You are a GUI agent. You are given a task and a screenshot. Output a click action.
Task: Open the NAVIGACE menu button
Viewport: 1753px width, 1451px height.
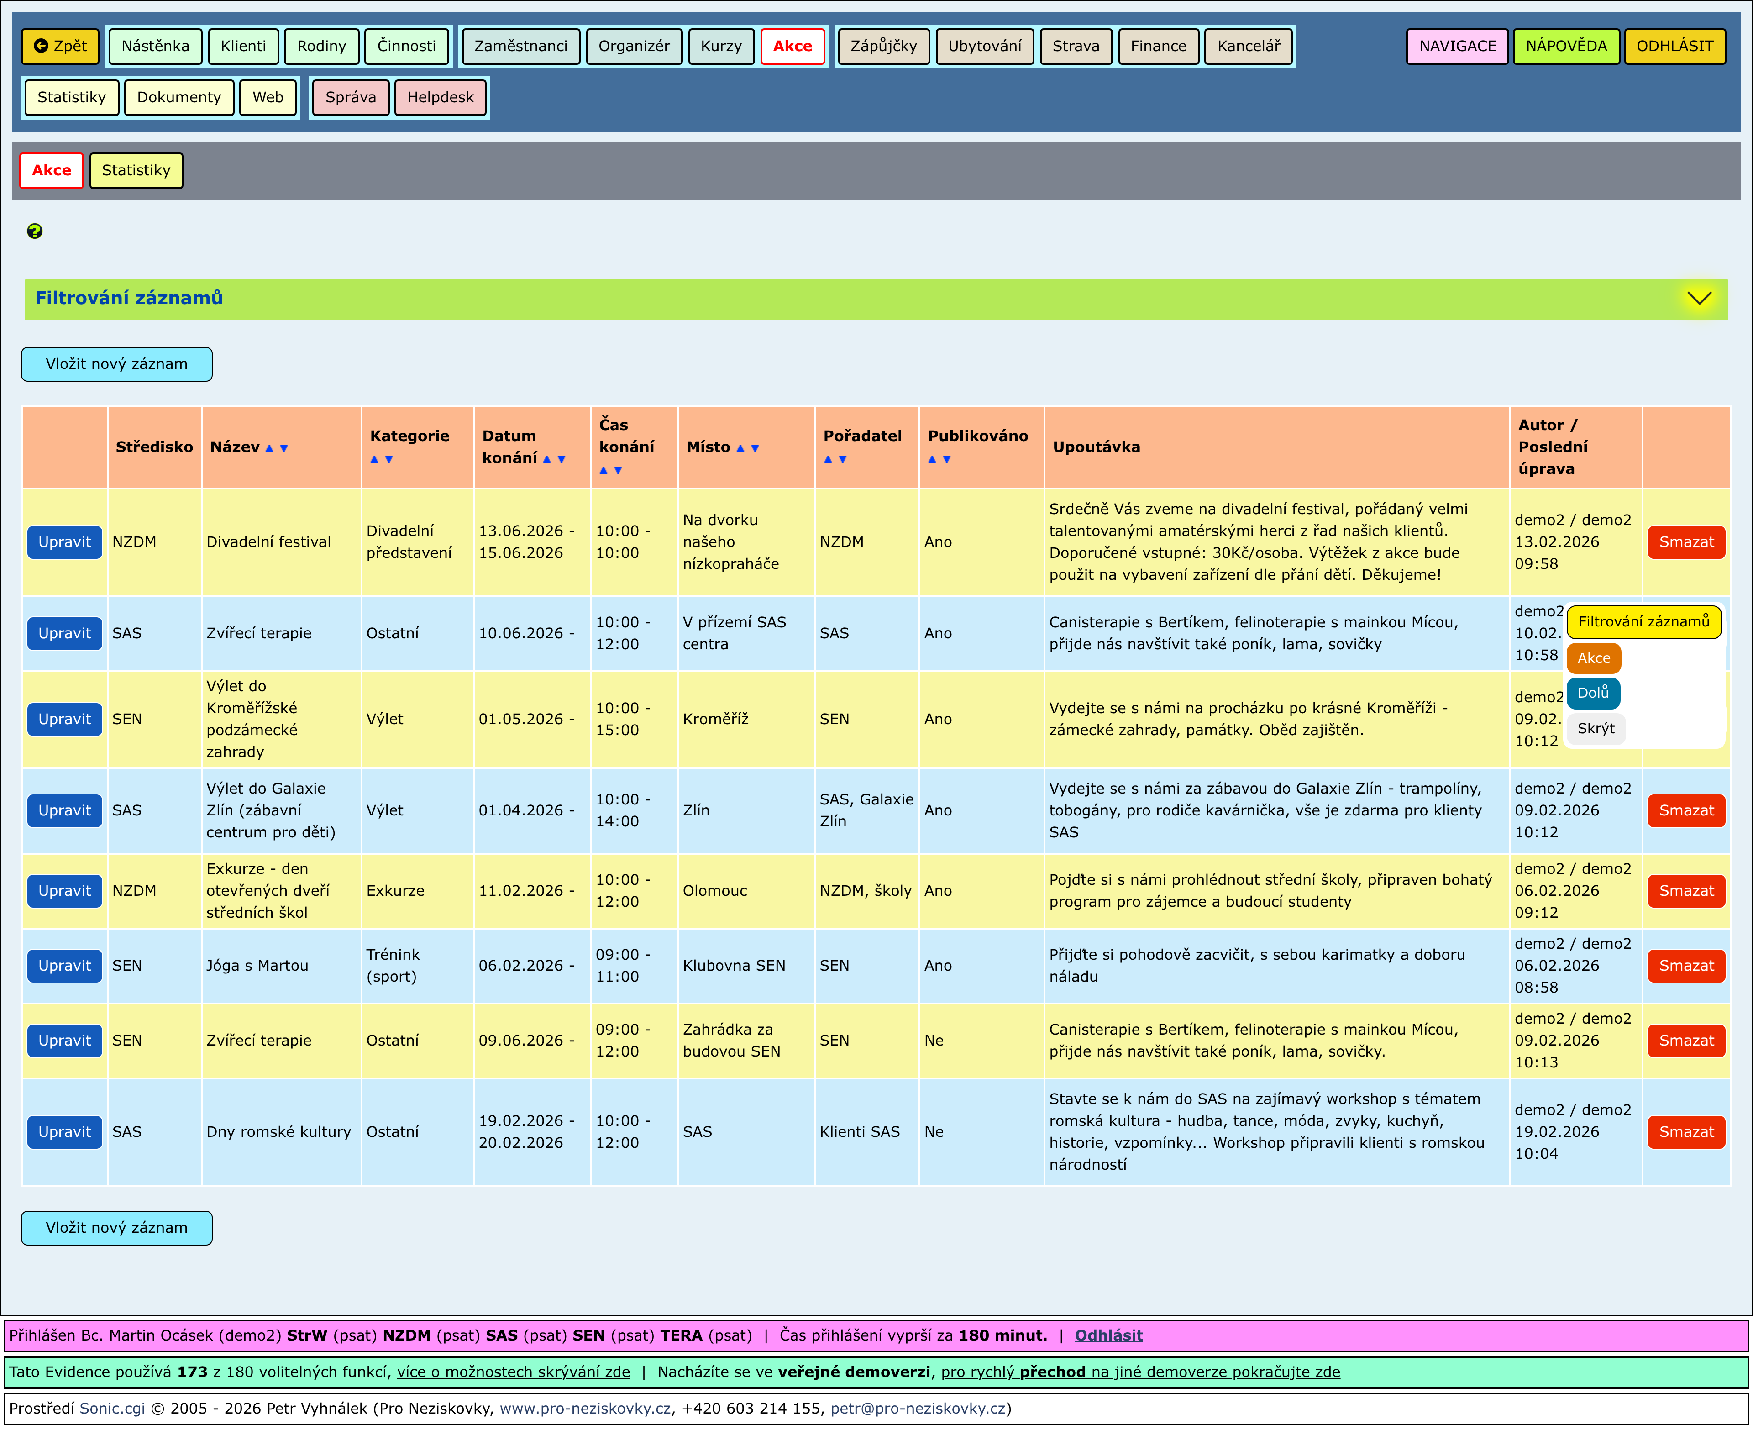pos(1457,46)
